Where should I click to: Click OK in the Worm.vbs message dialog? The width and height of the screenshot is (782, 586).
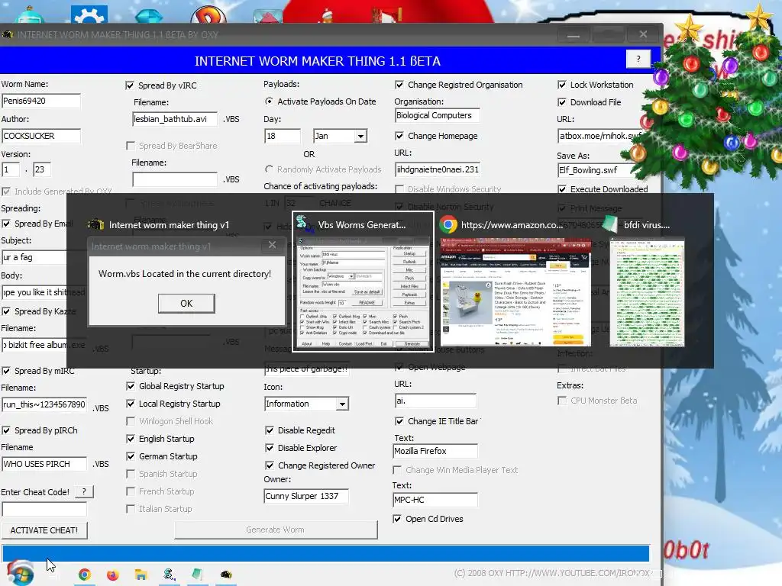click(x=186, y=304)
